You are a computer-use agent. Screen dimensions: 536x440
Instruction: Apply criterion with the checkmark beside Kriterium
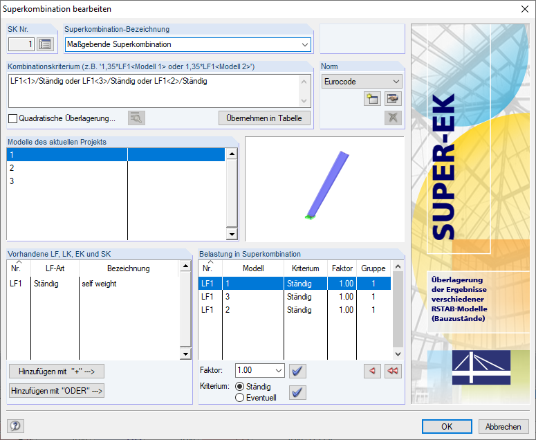[x=297, y=392]
